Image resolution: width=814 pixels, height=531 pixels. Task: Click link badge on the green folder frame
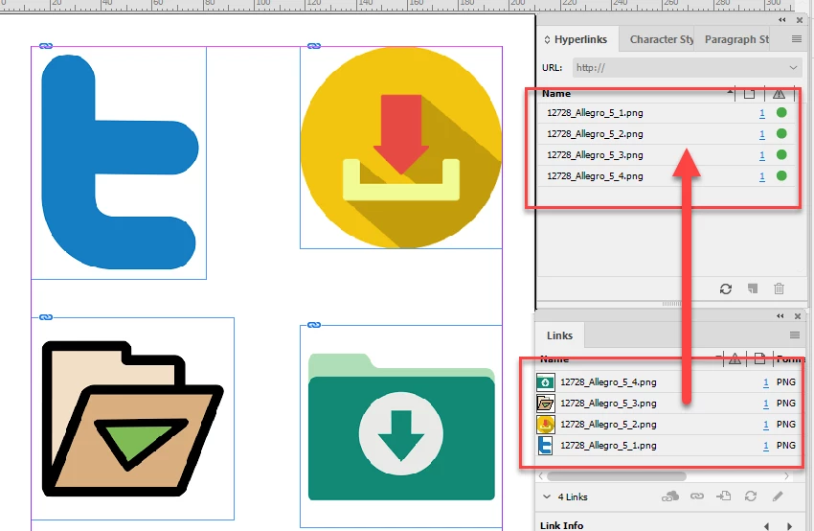click(314, 325)
